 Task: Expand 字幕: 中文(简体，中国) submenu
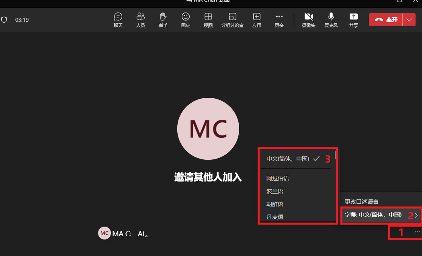click(x=381, y=215)
